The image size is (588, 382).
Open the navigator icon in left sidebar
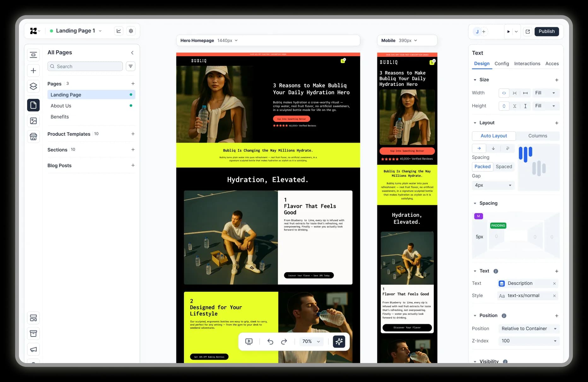pyautogui.click(x=33, y=55)
